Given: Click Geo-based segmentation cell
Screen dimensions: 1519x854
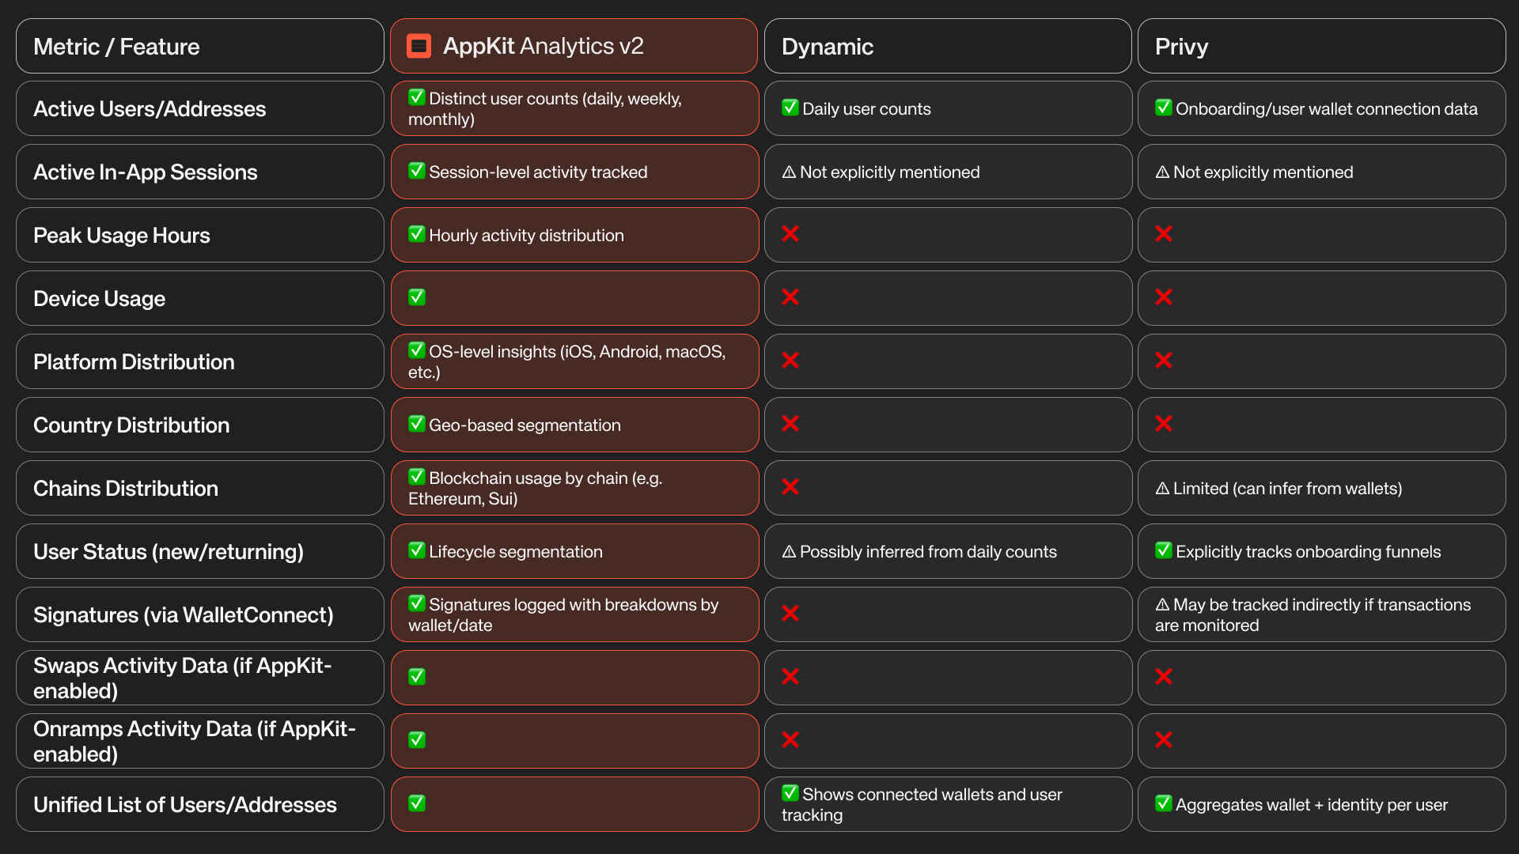Looking at the screenshot, I should [x=574, y=425].
